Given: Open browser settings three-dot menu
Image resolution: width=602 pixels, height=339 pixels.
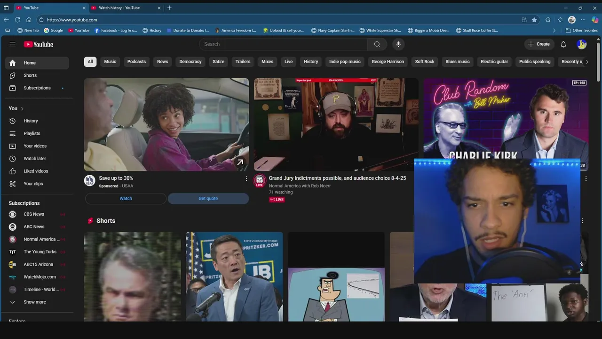Looking at the screenshot, I should [x=583, y=20].
